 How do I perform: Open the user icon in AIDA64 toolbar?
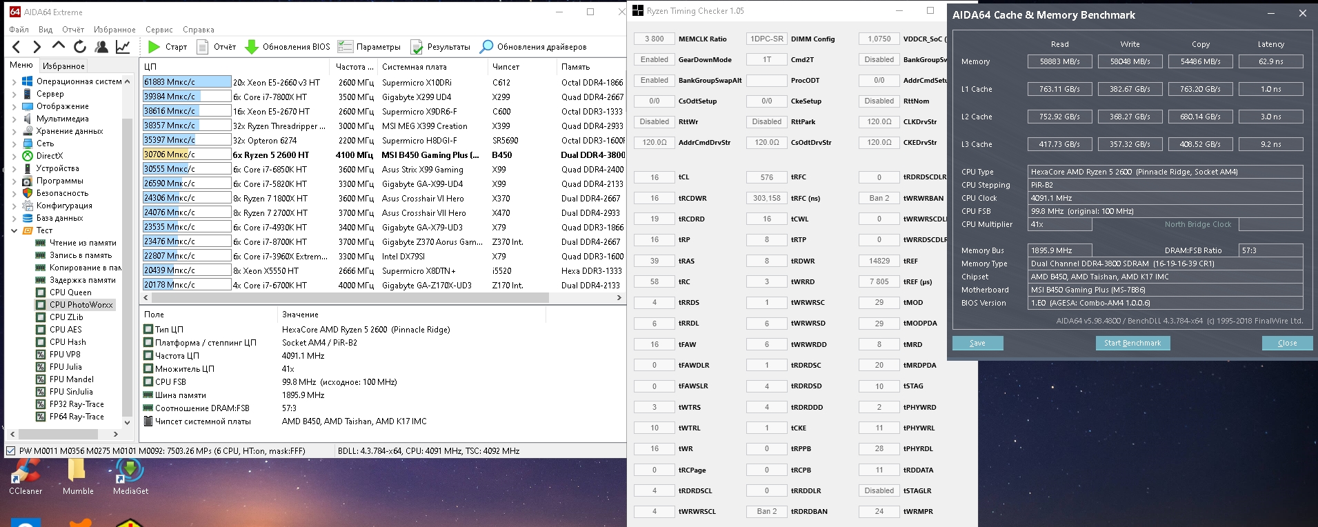click(x=101, y=47)
